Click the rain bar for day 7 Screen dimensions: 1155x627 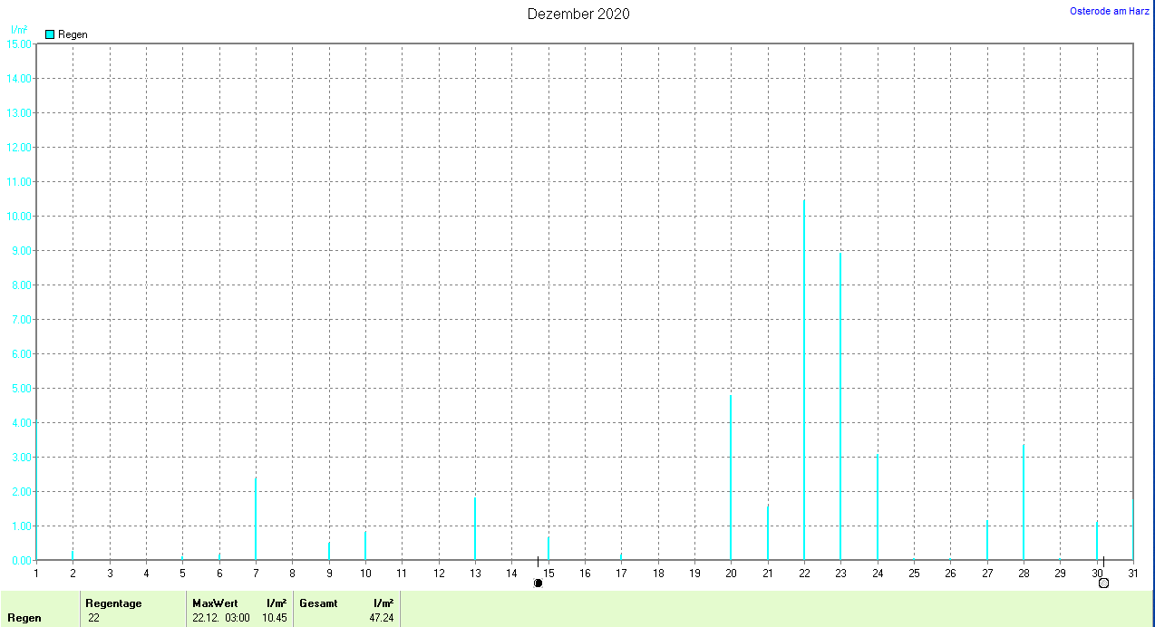pyautogui.click(x=256, y=519)
